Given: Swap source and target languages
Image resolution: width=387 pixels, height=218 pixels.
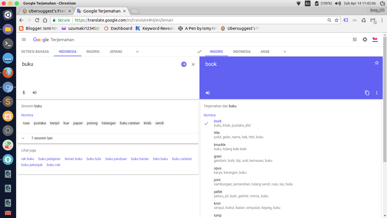Looking at the screenshot, I should pyautogui.click(x=199, y=52).
